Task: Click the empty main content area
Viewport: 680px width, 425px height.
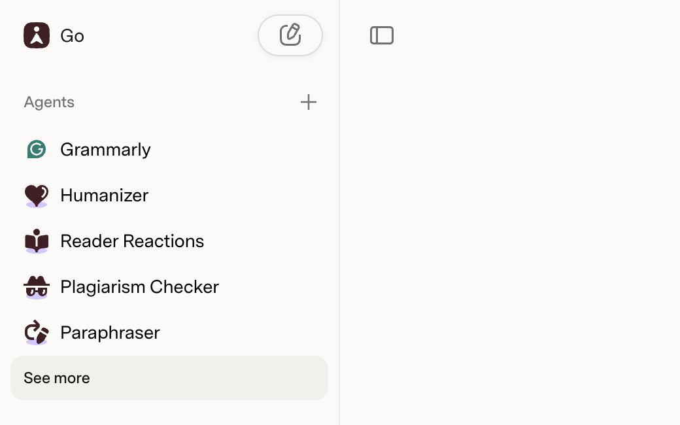Action: click(510, 234)
